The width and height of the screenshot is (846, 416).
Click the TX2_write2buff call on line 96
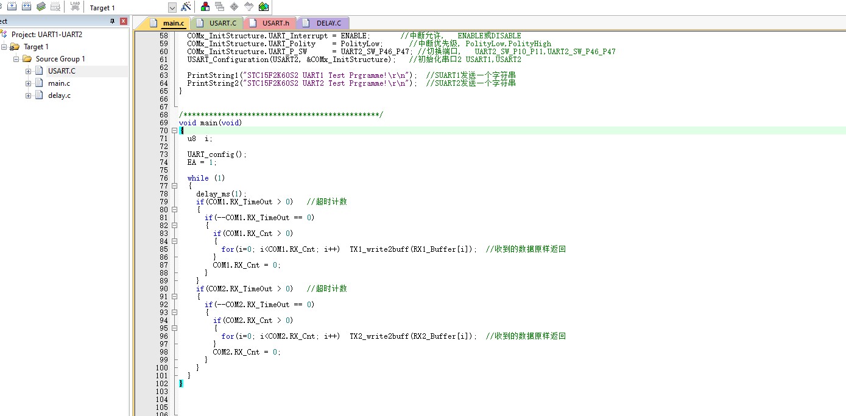(x=413, y=336)
